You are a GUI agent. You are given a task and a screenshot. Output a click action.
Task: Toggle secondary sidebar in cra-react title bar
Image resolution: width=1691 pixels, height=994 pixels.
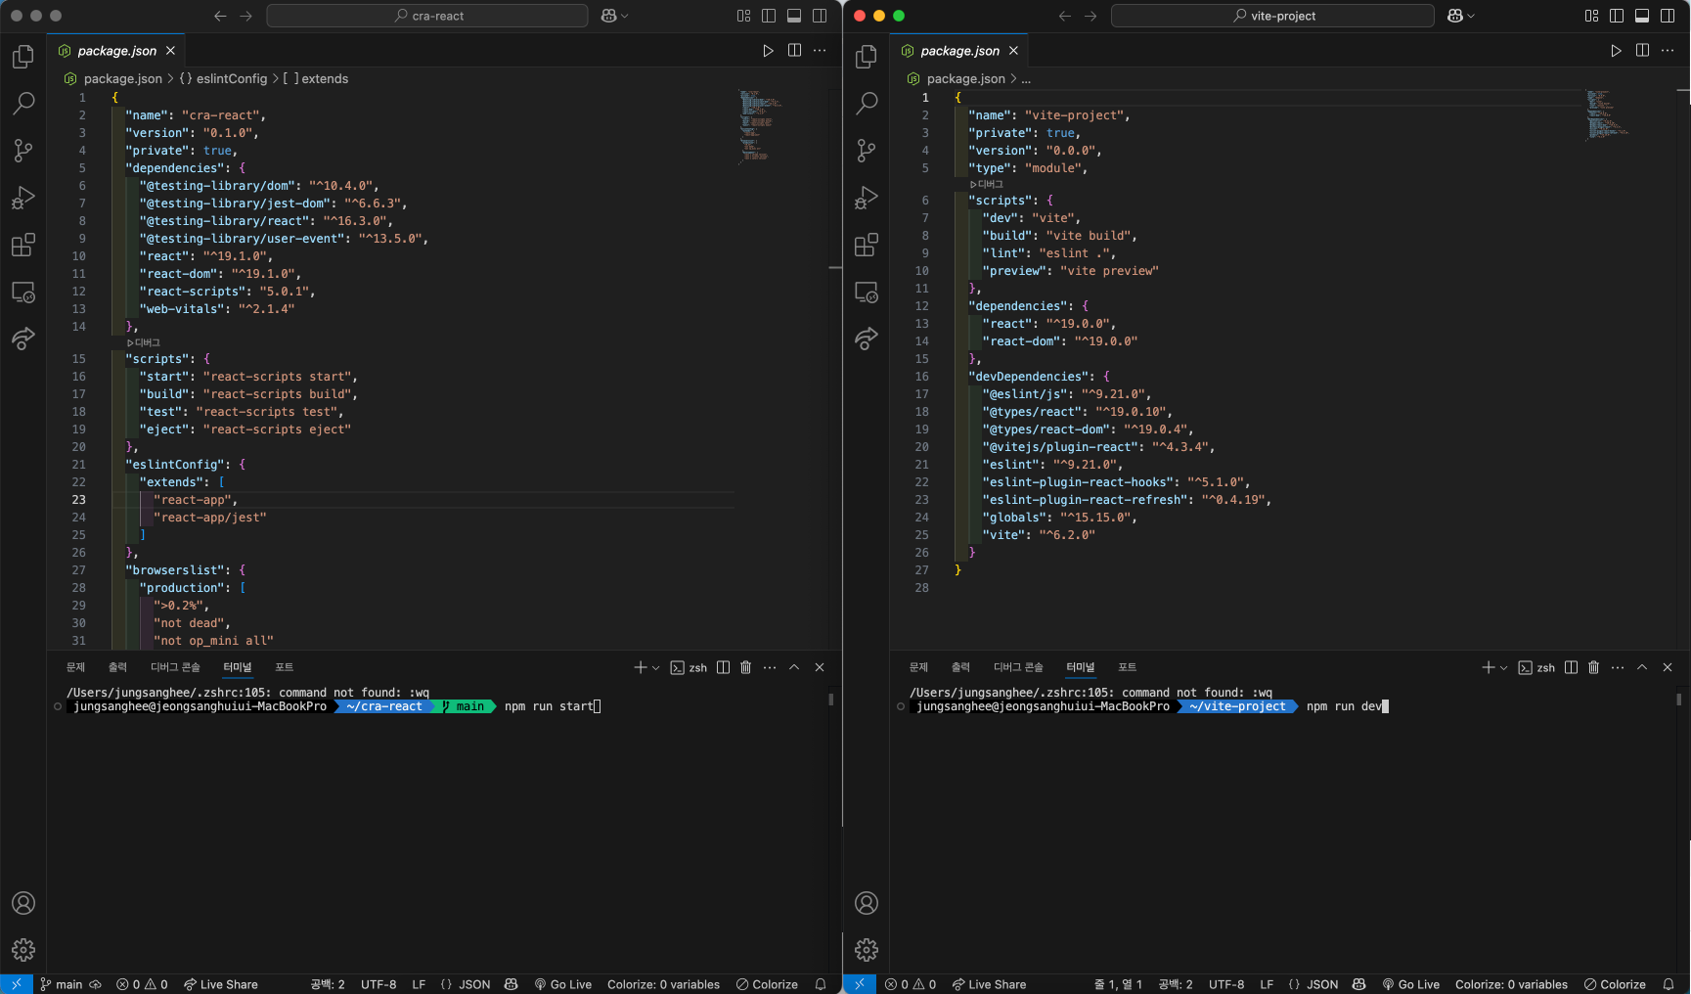point(820,16)
